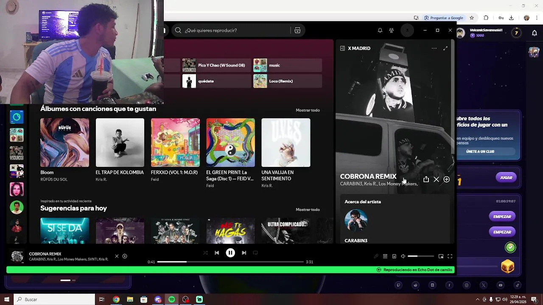Show all of Sugerencias para hoy

click(308, 210)
